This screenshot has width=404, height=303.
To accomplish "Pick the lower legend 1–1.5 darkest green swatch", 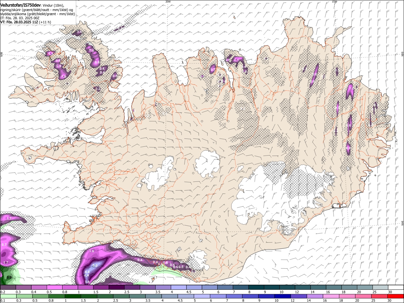I will 73,296.
